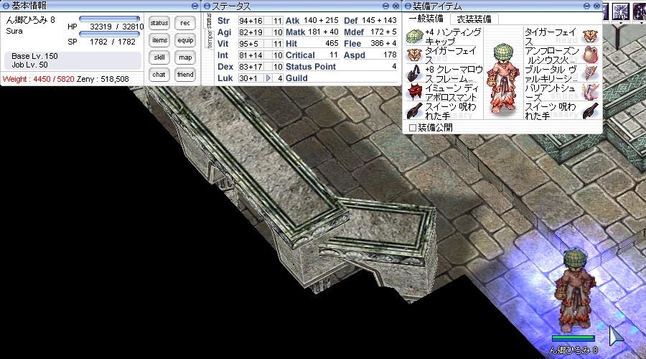
Task: Raise Luk with the arrow button
Action: (268, 78)
